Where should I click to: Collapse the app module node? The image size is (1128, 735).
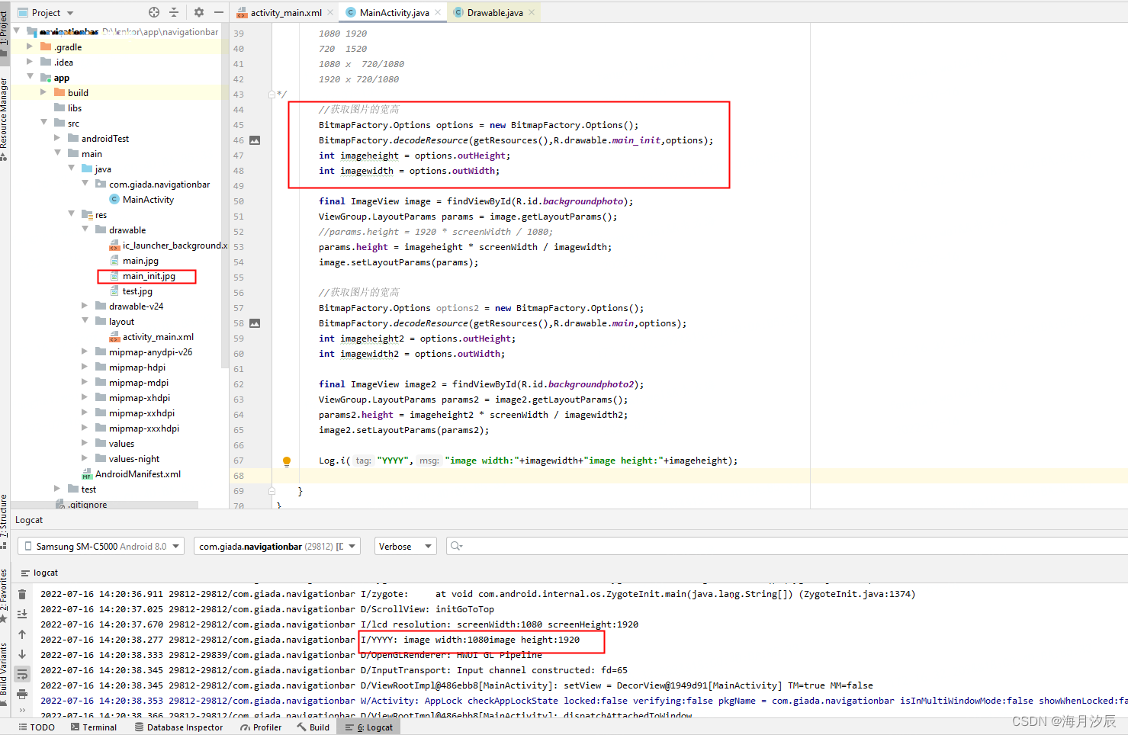(x=30, y=78)
